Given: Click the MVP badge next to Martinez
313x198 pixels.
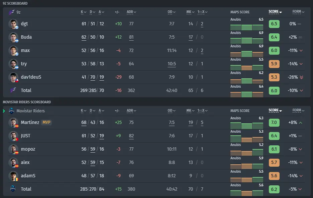Looking at the screenshot, I should click(46, 122).
